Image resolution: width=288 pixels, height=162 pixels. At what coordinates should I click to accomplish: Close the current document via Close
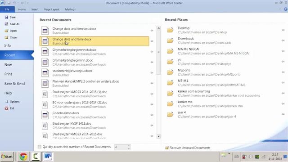point(11,37)
